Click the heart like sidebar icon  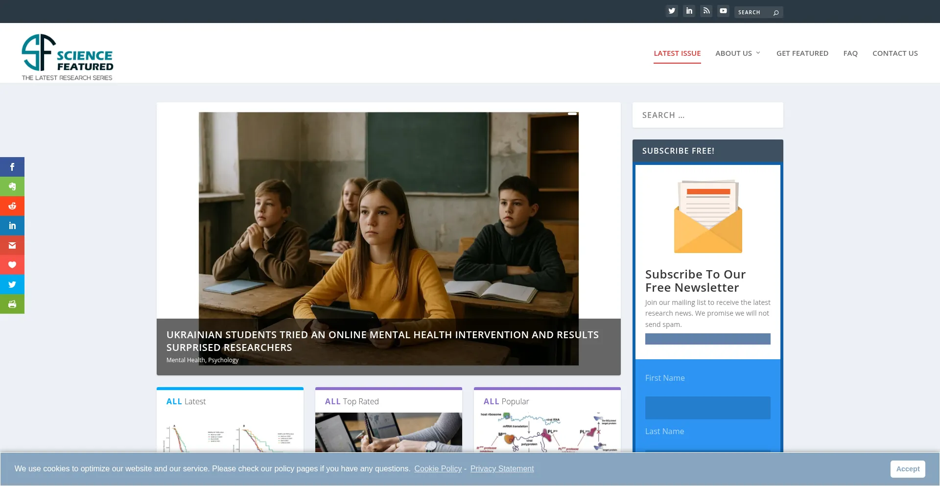point(12,265)
